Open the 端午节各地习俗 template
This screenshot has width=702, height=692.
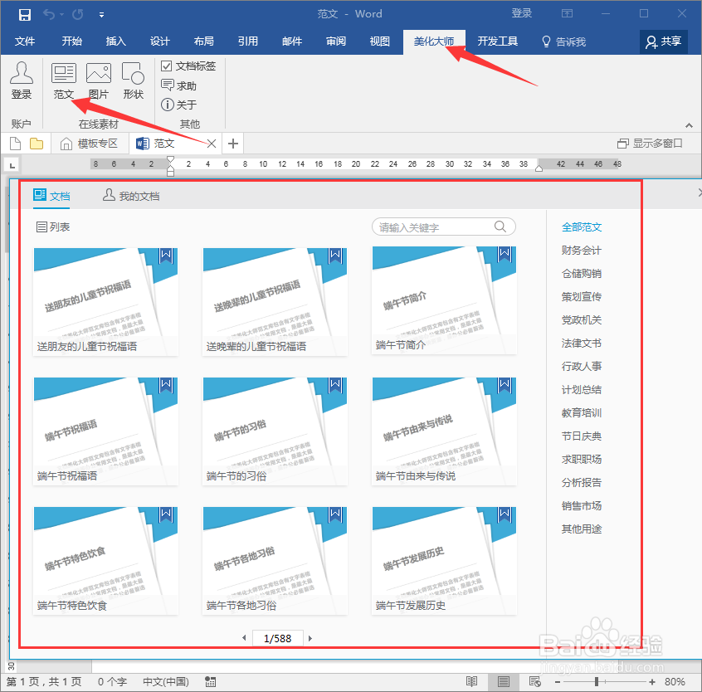[x=275, y=561]
